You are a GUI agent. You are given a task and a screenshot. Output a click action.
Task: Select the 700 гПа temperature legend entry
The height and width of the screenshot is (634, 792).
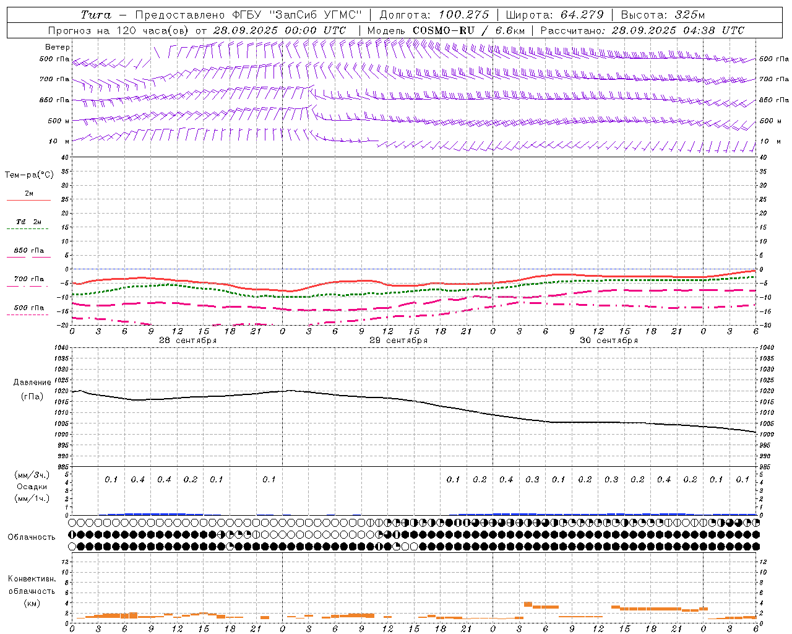(28, 282)
